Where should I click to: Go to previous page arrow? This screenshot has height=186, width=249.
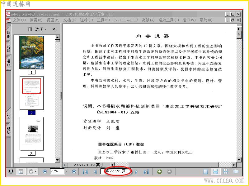[95, 171]
